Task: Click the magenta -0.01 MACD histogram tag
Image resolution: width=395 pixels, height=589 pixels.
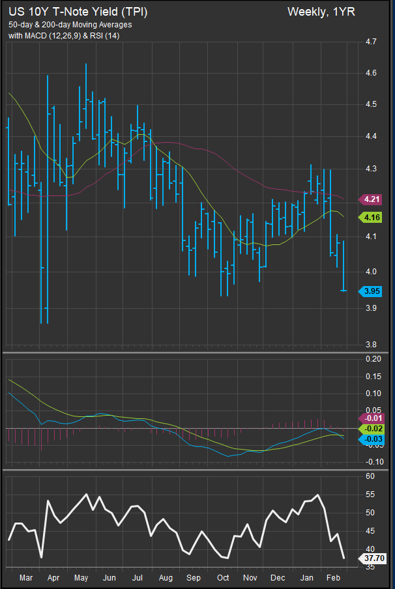Action: [373, 418]
